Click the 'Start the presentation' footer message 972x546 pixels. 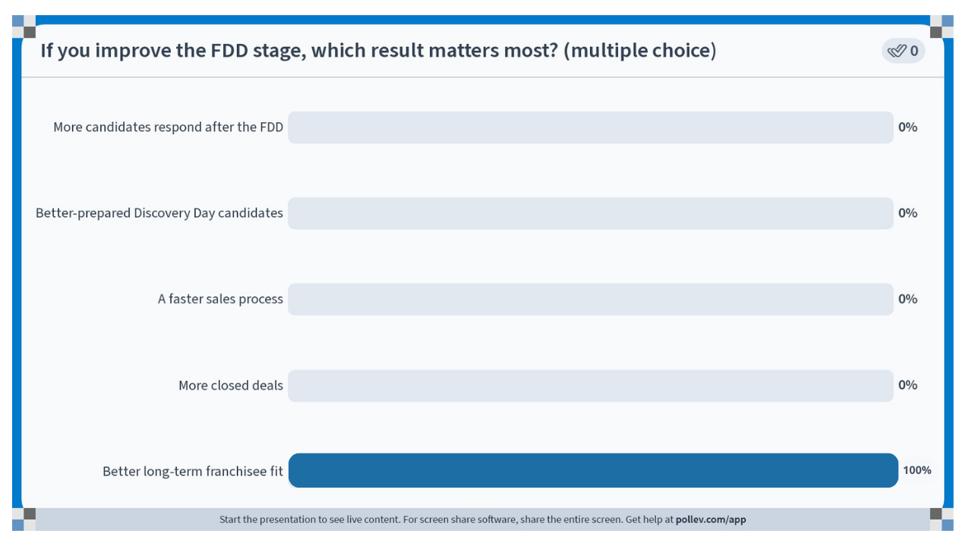(x=483, y=519)
